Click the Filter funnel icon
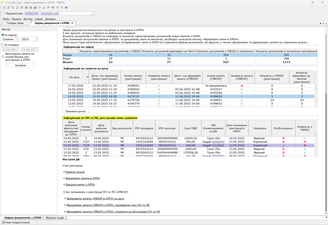Viewport: 328px width, 225px height. pyautogui.click(x=57, y=7)
